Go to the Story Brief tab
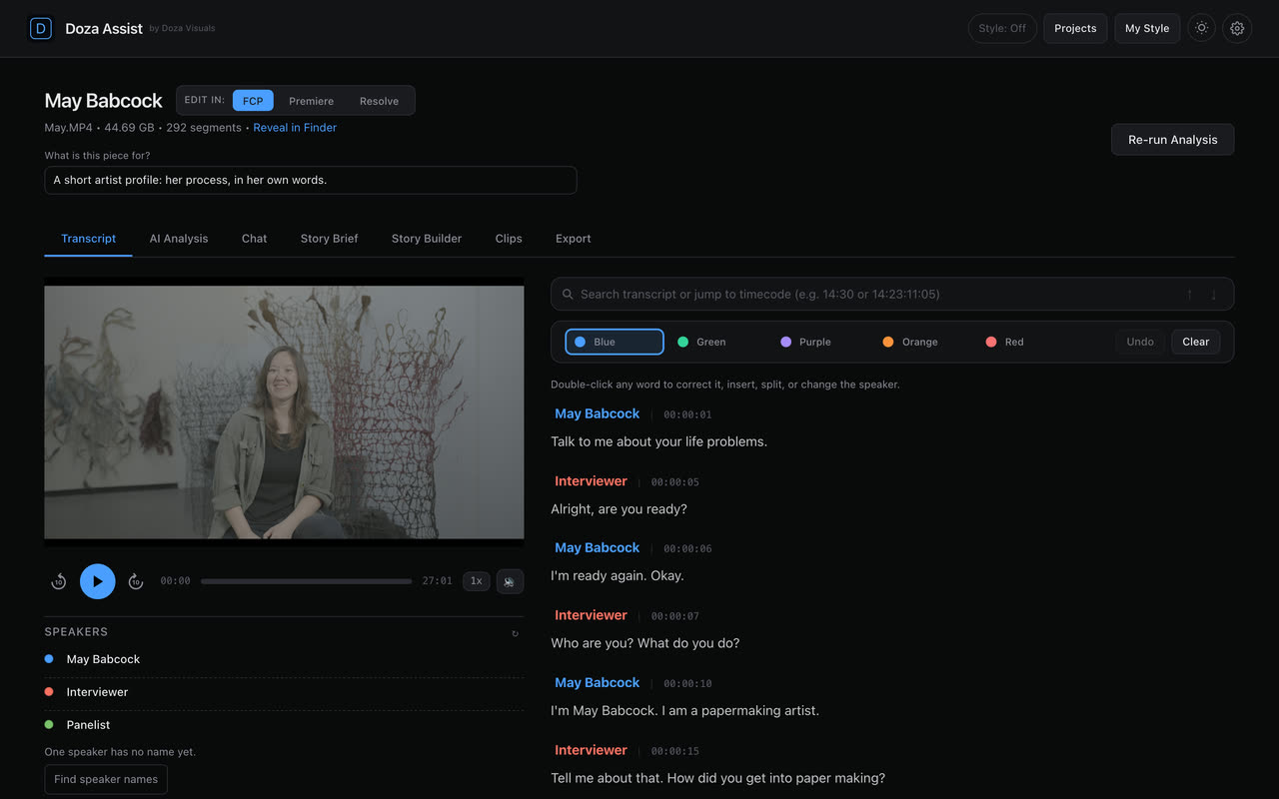The height and width of the screenshot is (799, 1279). tap(330, 239)
